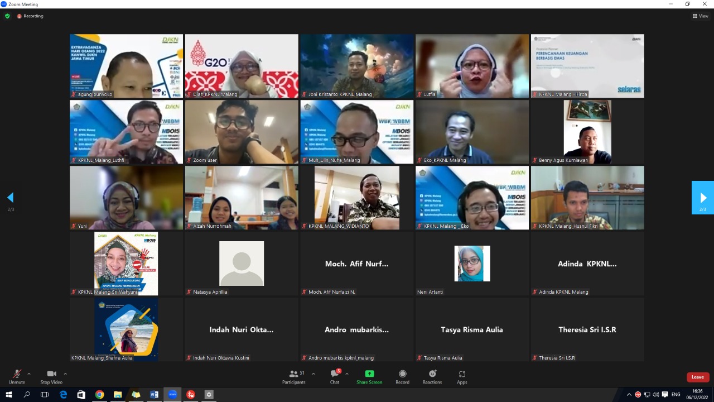Go to previous gallery page with left arrow

[x=10, y=198]
